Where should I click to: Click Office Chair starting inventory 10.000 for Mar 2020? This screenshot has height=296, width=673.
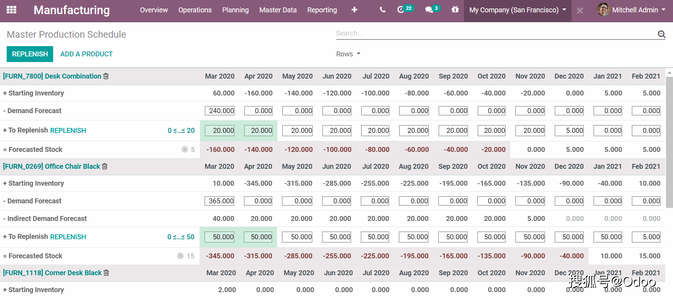pyautogui.click(x=224, y=183)
